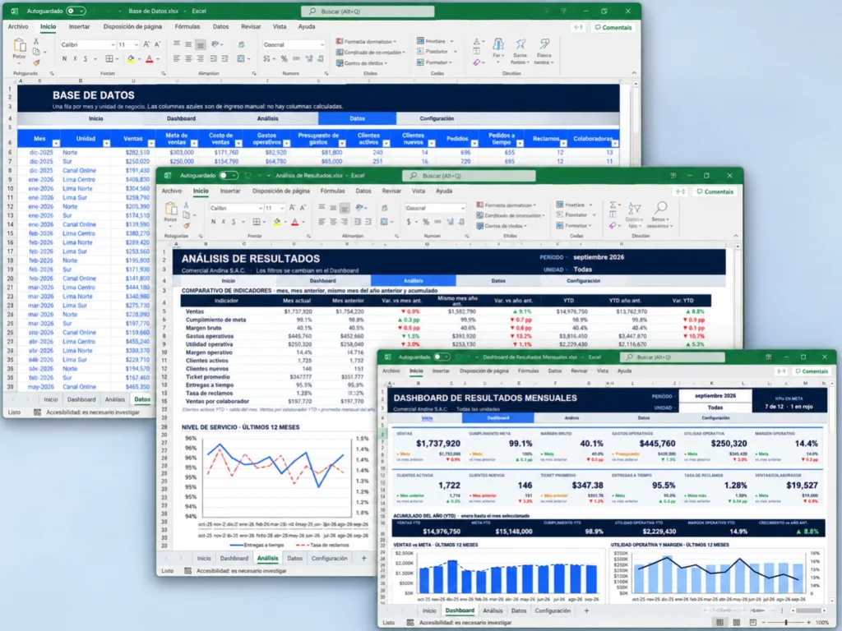Click Comentarios button in Base de Datos window
Viewport: 842px width, 631px height.
613,27
